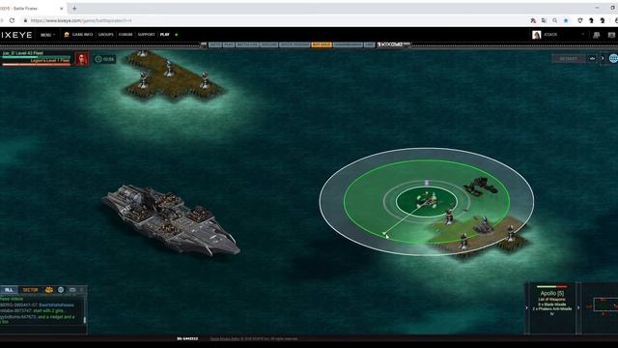This screenshot has width=618, height=348.
Task: Click the translate page icon in address bar
Action: click(544, 20)
